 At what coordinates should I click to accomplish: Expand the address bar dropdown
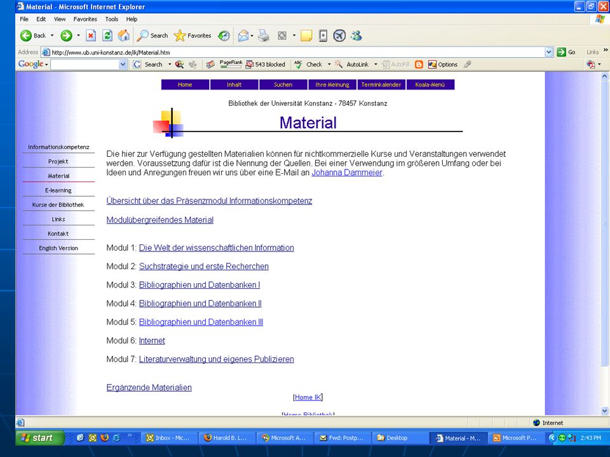click(549, 52)
